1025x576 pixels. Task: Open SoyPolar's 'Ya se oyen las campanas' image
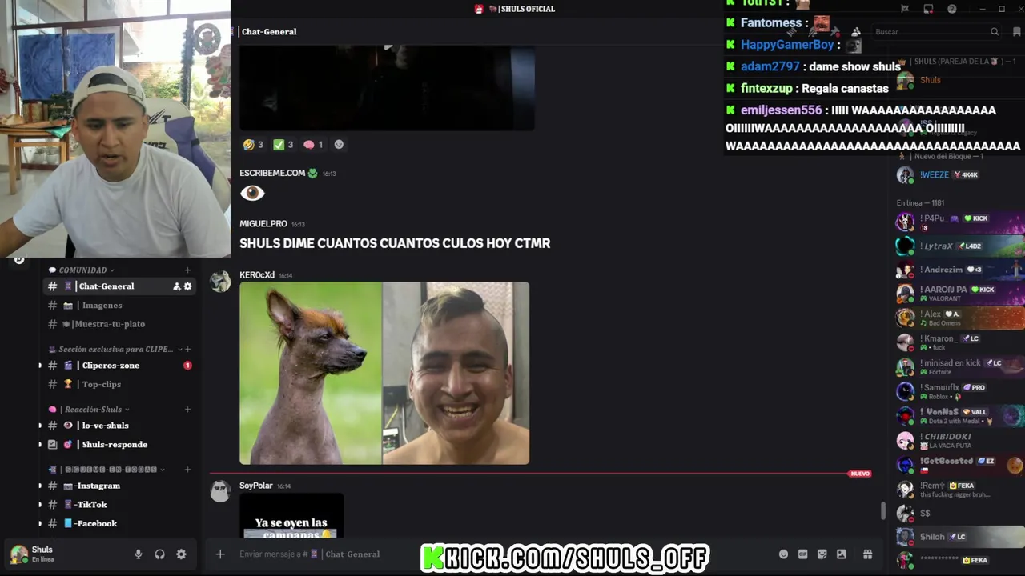pos(291,516)
